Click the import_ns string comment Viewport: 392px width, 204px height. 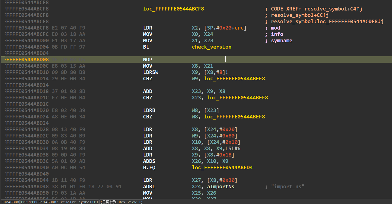coord(287,186)
